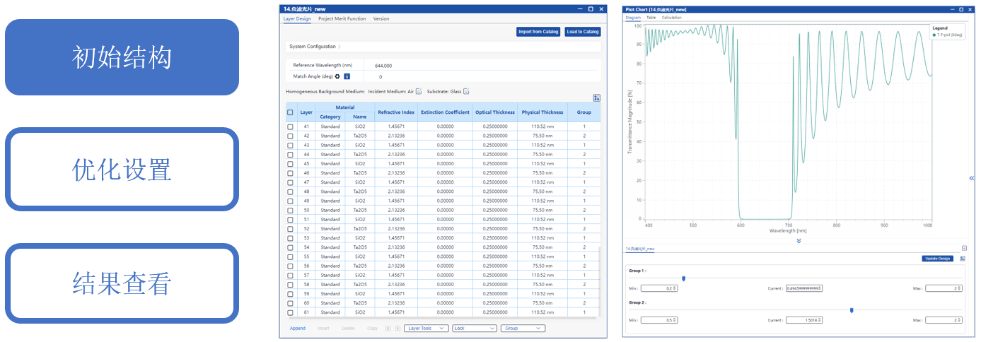Click the move layer down icon
The width and height of the screenshot is (981, 342).
(x=397, y=329)
